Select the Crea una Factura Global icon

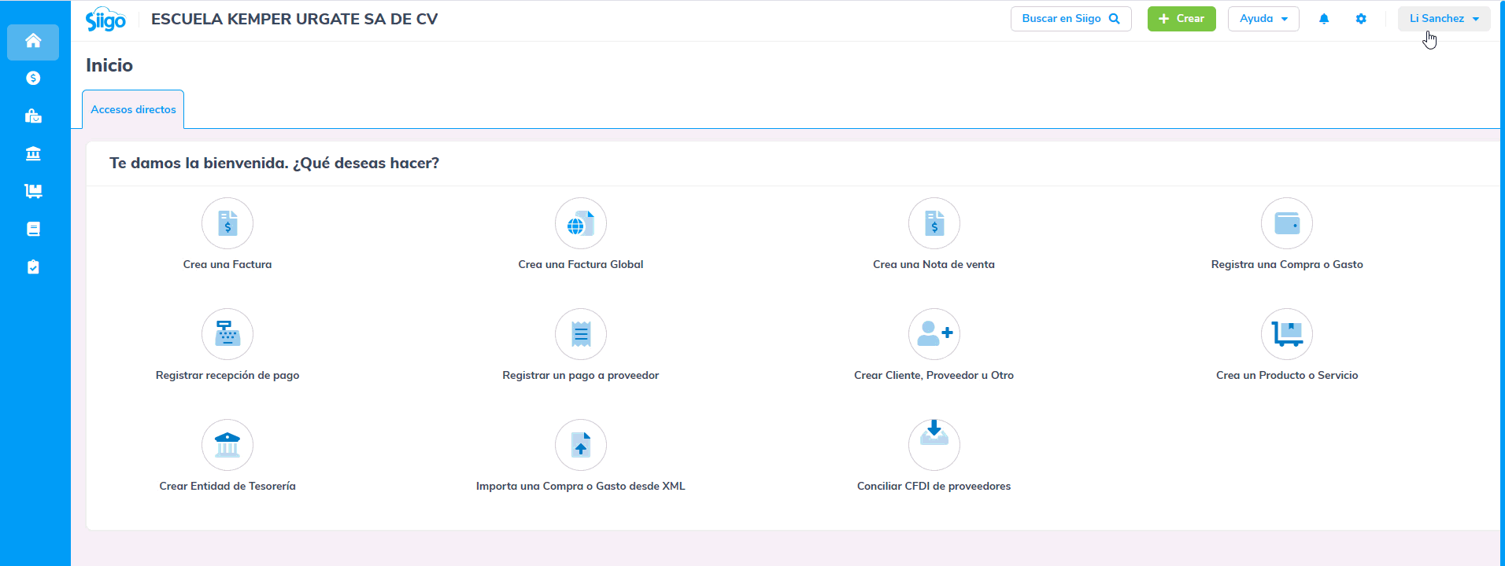[x=581, y=223]
